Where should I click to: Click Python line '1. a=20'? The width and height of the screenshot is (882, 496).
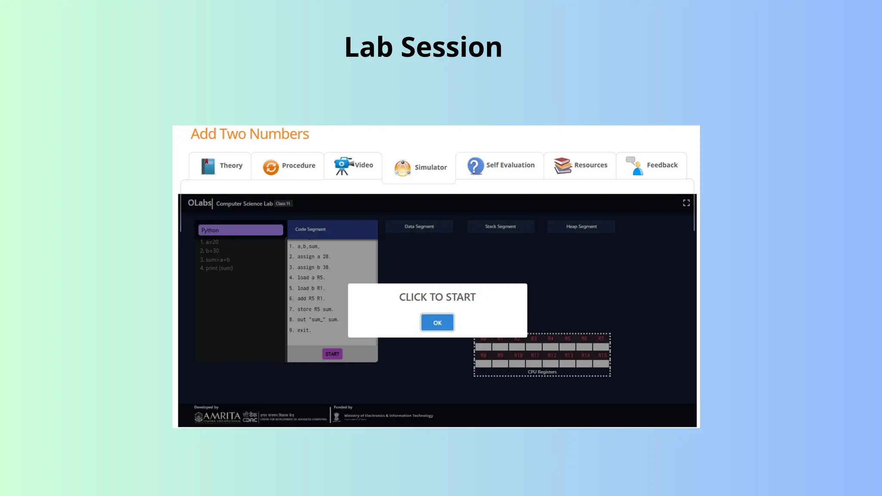[209, 242]
